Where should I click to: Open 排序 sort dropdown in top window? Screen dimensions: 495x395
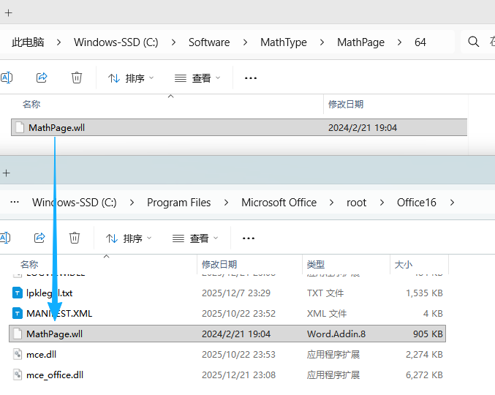131,78
